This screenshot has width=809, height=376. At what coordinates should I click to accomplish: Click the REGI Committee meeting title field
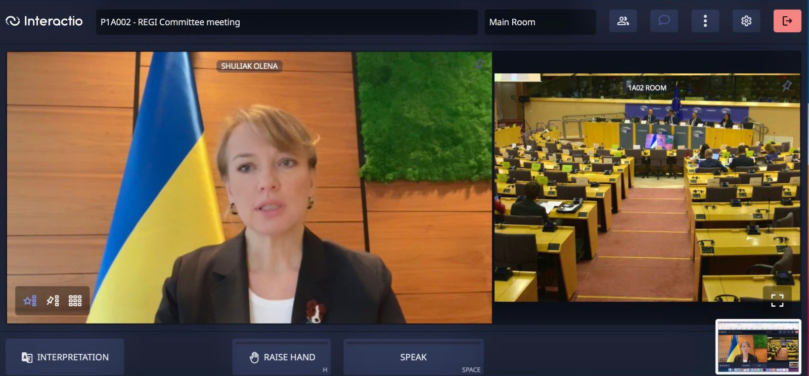[286, 22]
